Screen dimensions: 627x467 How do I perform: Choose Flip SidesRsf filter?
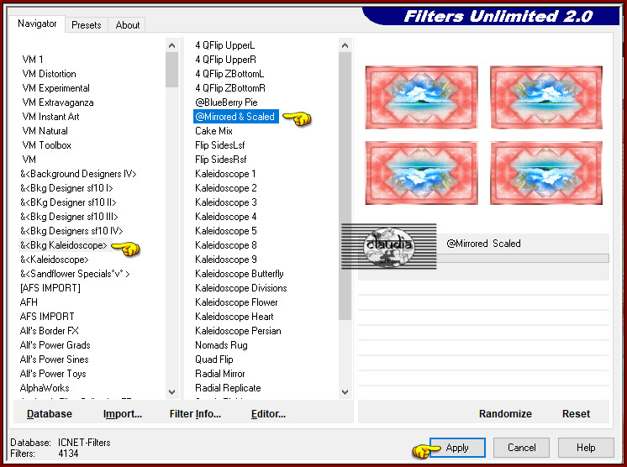point(221,160)
